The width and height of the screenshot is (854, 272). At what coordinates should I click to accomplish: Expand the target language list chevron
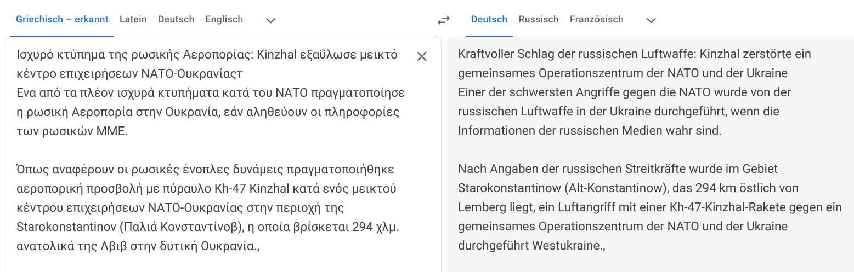(651, 20)
